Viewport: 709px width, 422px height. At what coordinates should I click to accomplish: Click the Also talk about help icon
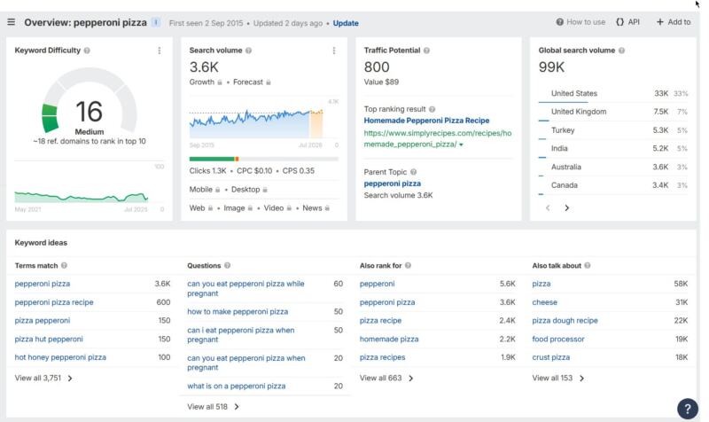click(588, 265)
